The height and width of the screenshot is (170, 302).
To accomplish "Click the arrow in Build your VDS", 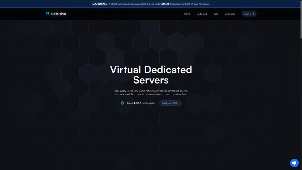I will [x=179, y=103].
